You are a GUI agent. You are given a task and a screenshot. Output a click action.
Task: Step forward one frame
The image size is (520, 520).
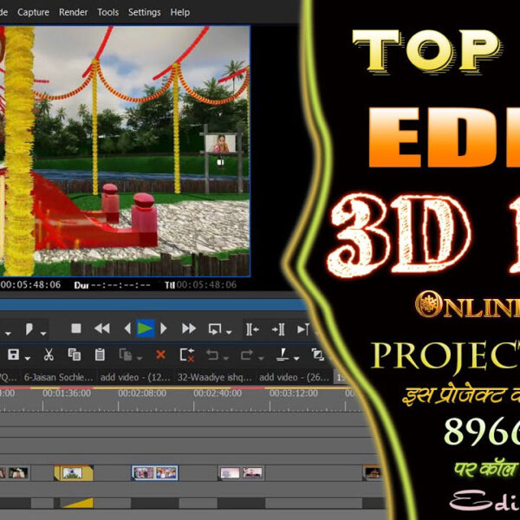tap(163, 328)
